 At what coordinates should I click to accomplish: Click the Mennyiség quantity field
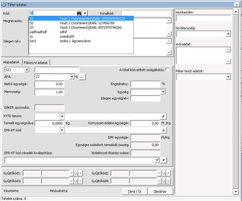[x=49, y=92]
